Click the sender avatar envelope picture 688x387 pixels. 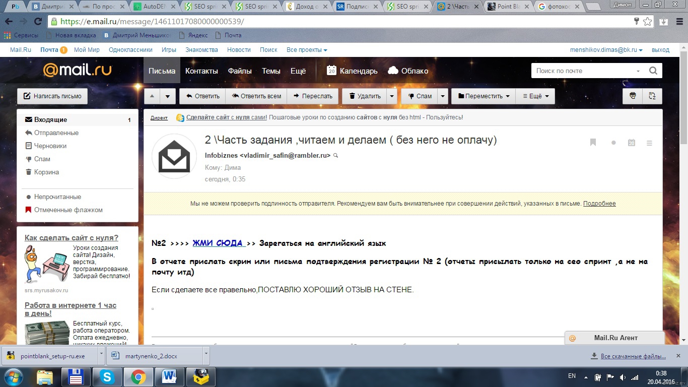click(x=174, y=157)
